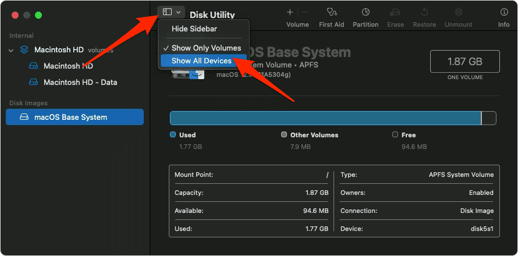
Task: Open the sidebar view dropdown button
Action: pyautogui.click(x=172, y=12)
